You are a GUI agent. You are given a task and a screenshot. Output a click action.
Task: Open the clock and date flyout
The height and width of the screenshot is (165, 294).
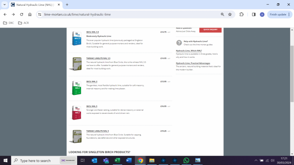[284, 160]
